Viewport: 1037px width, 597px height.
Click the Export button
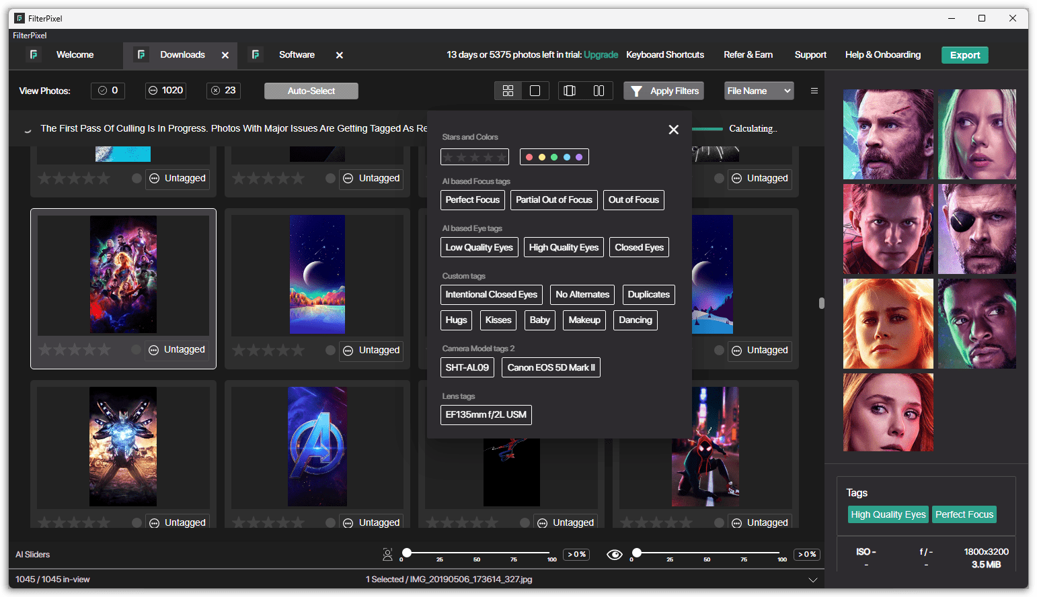click(964, 55)
